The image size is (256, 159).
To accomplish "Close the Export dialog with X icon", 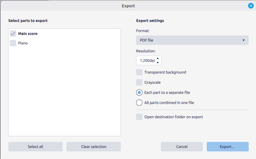I will pyautogui.click(x=251, y=6).
